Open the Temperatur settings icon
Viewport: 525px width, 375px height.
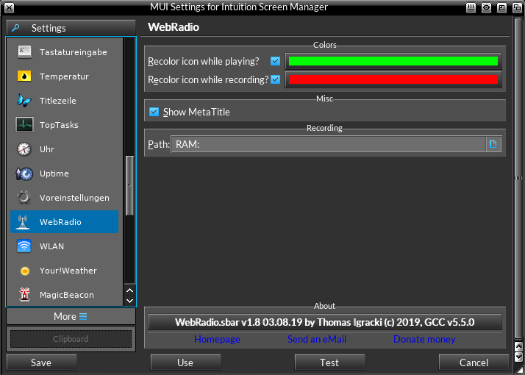[x=24, y=76]
